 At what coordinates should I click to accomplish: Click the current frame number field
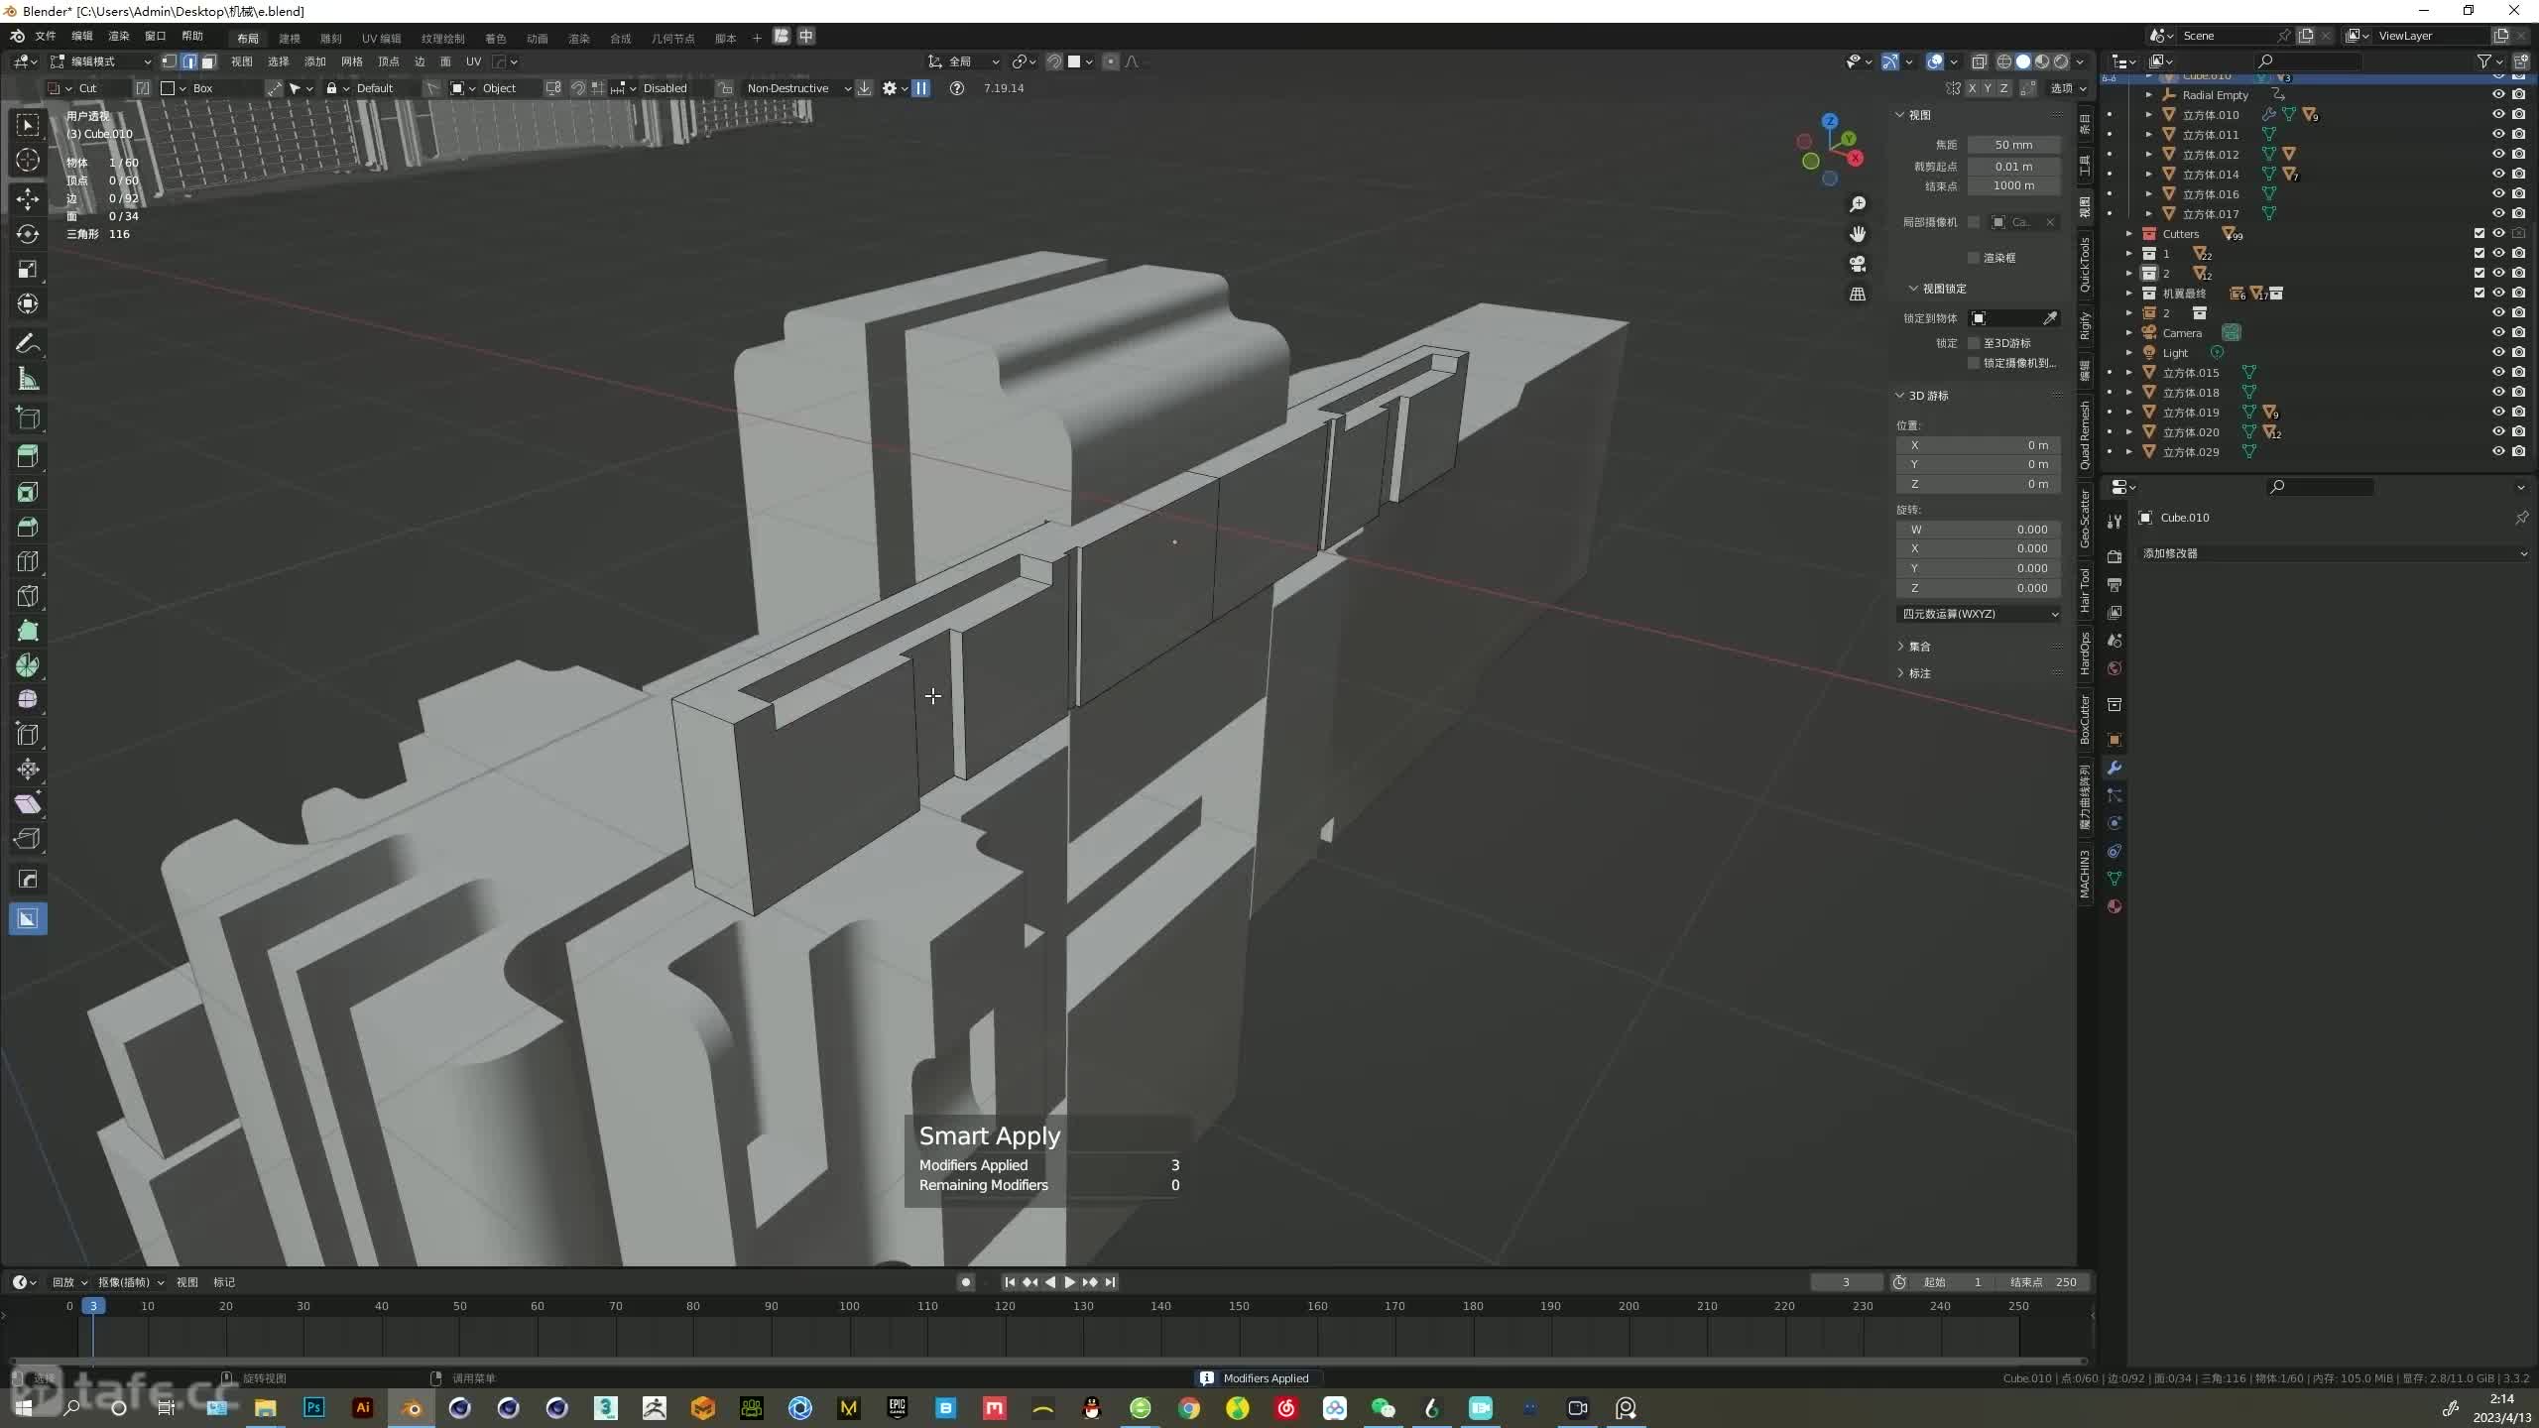(x=1846, y=1282)
